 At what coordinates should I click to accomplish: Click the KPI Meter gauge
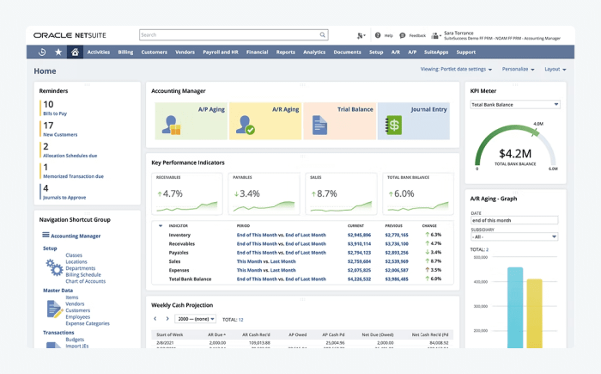tap(515, 148)
